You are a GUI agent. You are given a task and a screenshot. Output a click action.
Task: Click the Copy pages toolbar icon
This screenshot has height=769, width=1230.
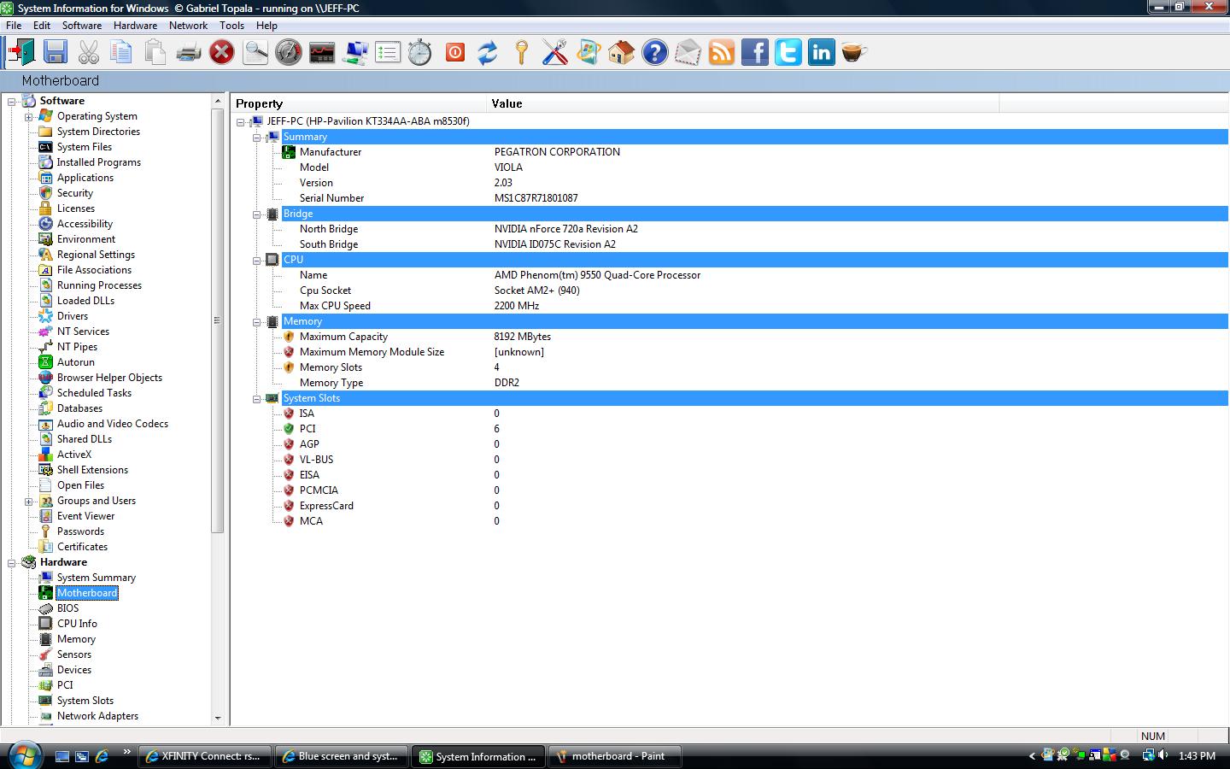[x=121, y=53]
